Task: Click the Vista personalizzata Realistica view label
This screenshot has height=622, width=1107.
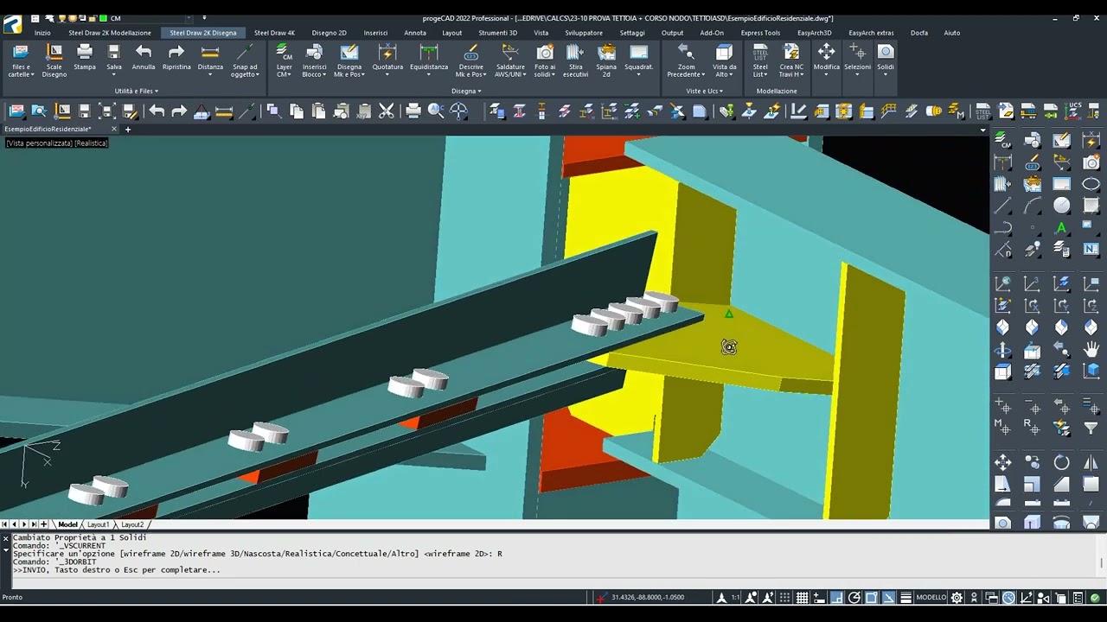Action: [x=57, y=143]
